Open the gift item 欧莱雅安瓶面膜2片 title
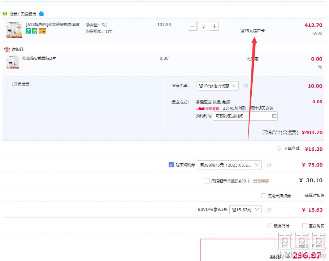Image resolution: width=329 pixels, height=261 pixels. coord(39,58)
